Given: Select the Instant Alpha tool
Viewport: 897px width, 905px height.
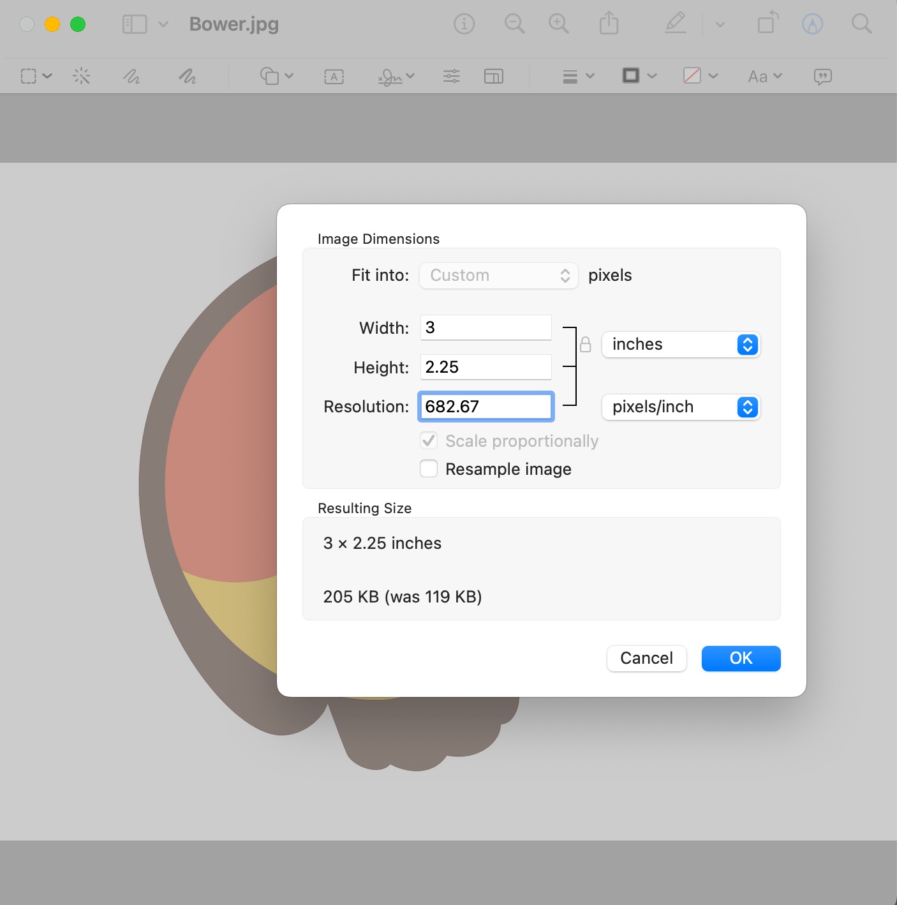Looking at the screenshot, I should (81, 76).
